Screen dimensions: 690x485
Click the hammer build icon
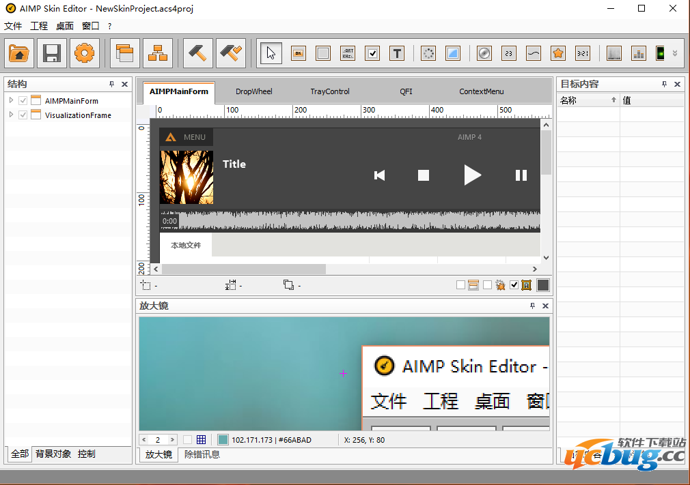(198, 53)
